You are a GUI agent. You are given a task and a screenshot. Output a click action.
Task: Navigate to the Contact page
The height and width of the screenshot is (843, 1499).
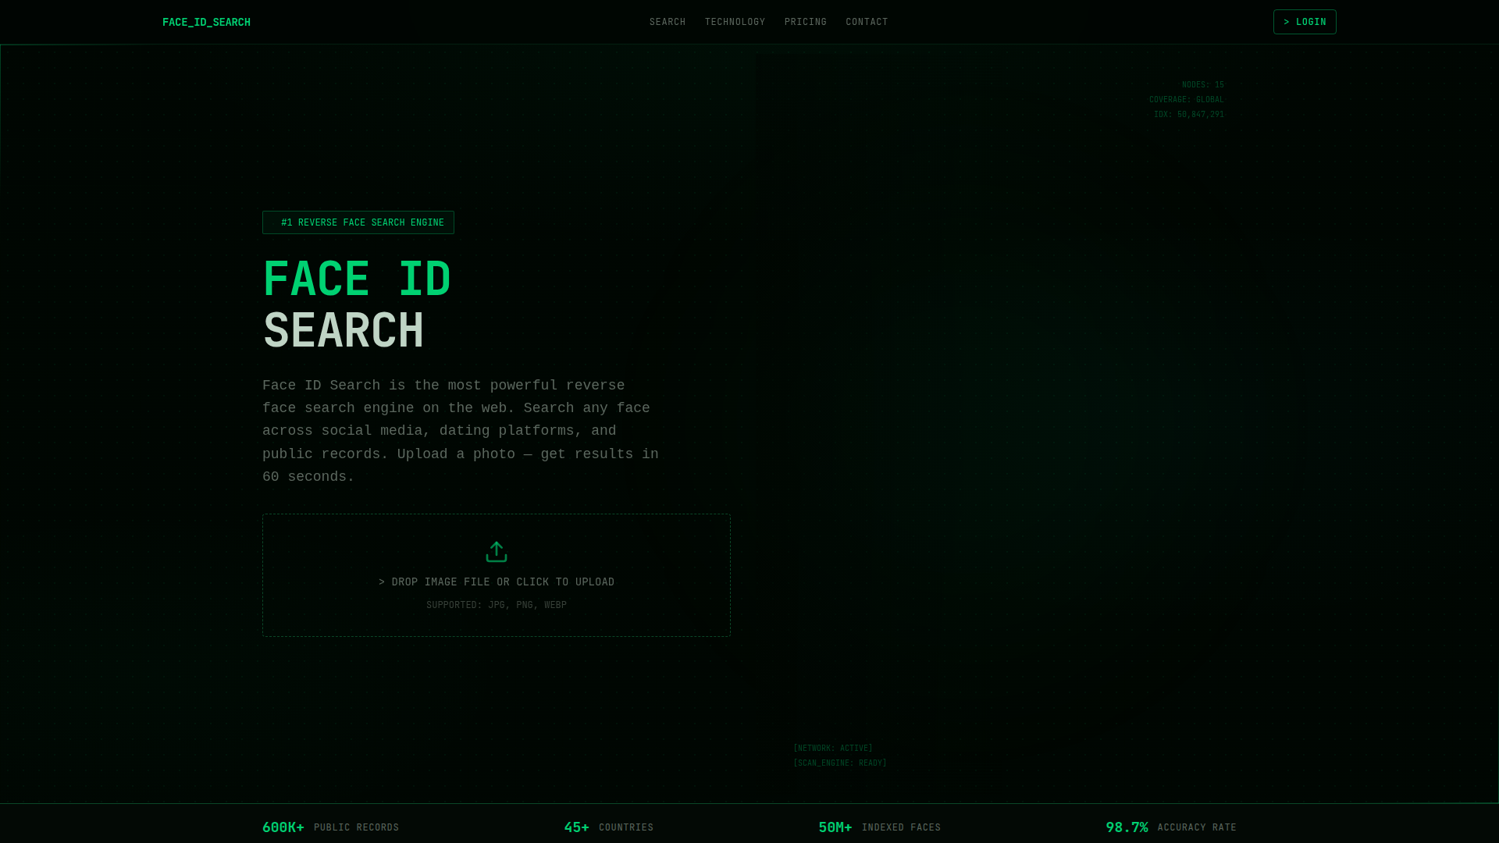[x=867, y=22]
